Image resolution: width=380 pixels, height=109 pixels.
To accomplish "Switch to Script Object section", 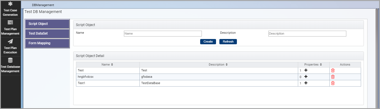I will [47, 24].
